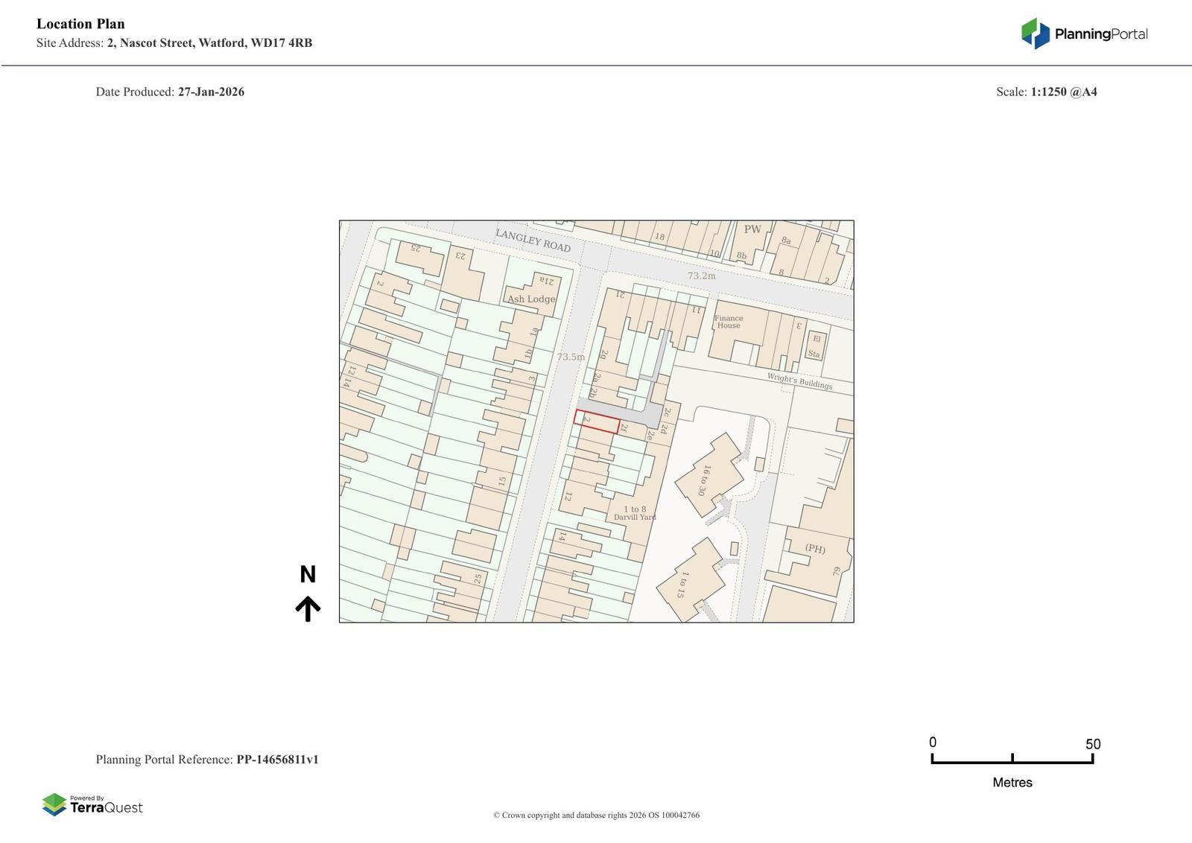Image resolution: width=1192 pixels, height=843 pixels.
Task: Click house number '15' on the map
Action: 502,482
